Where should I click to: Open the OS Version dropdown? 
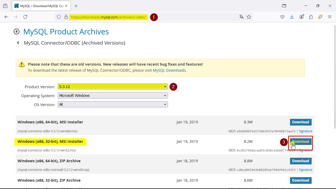point(113,104)
